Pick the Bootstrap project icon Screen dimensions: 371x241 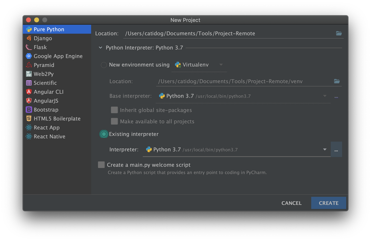click(29, 110)
